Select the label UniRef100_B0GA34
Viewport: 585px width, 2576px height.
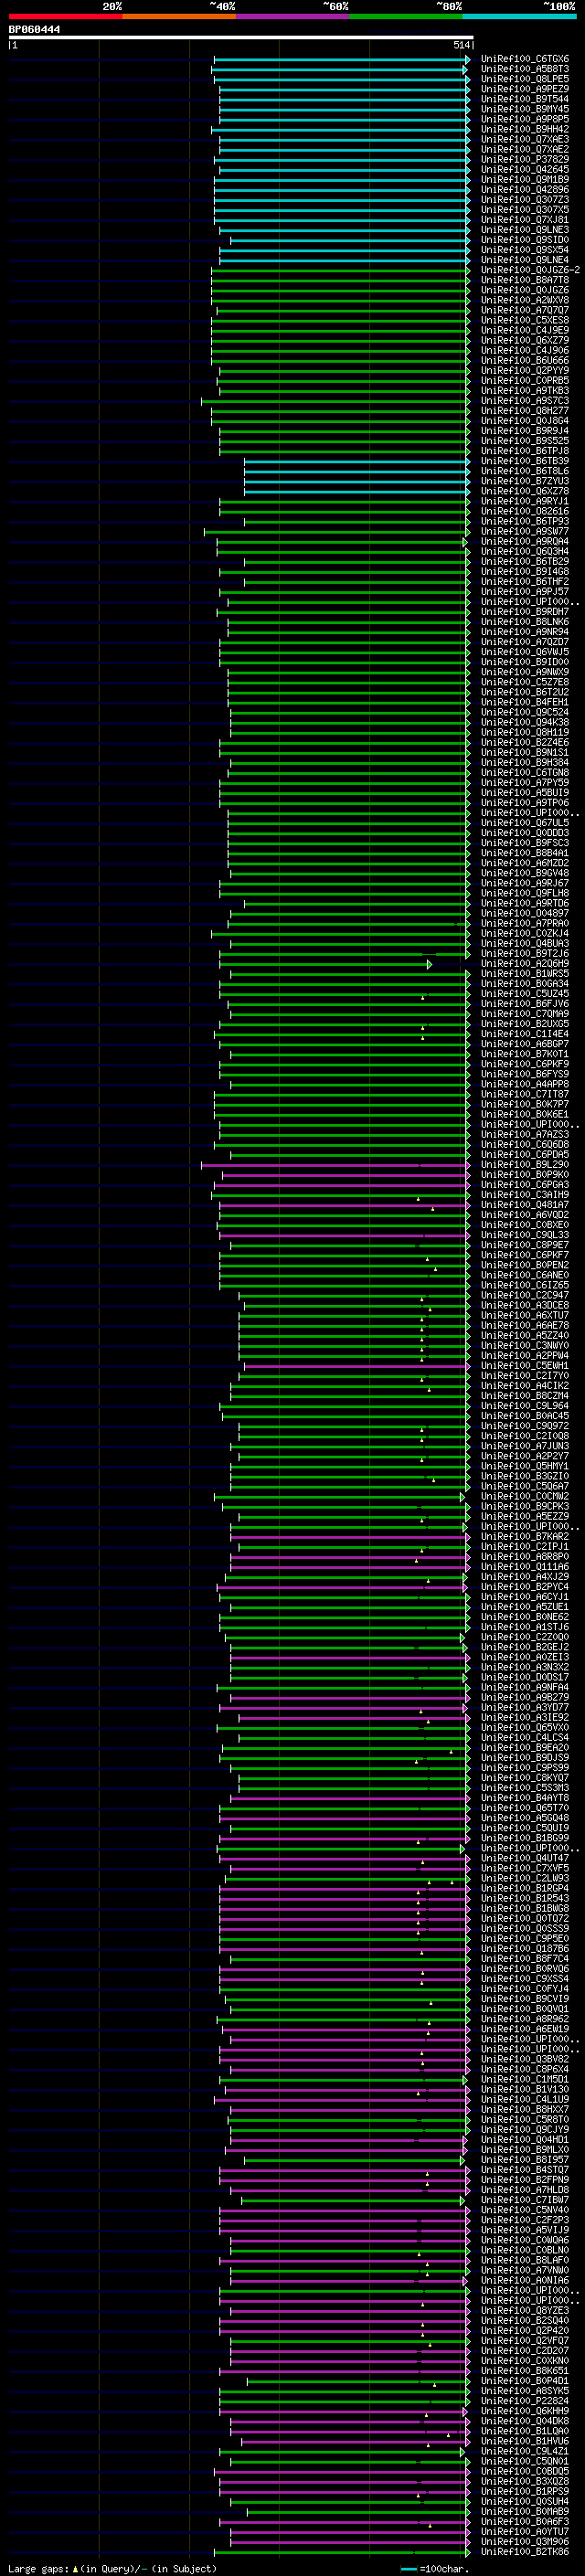[525, 983]
